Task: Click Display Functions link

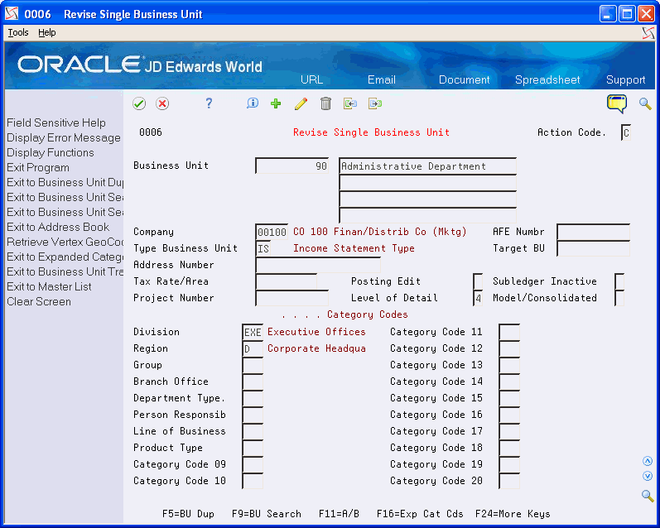Action: [x=50, y=153]
